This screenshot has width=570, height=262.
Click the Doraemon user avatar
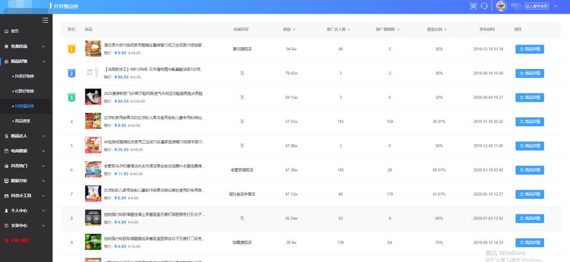pos(501,6)
